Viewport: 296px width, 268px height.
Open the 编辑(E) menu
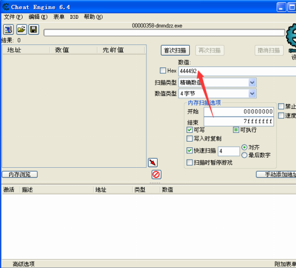38,17
